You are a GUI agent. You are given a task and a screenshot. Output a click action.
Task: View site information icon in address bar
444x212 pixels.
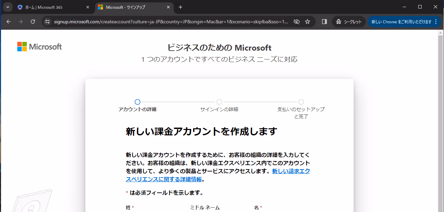(x=47, y=22)
